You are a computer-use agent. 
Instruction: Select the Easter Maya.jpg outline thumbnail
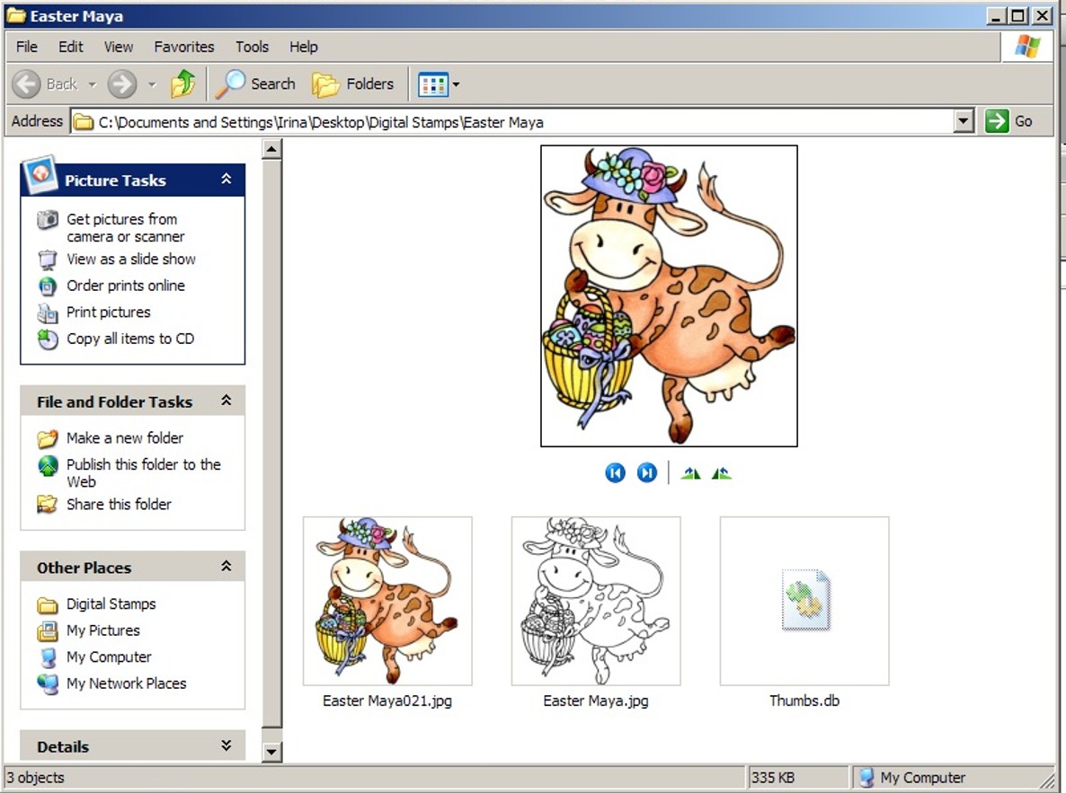(596, 601)
